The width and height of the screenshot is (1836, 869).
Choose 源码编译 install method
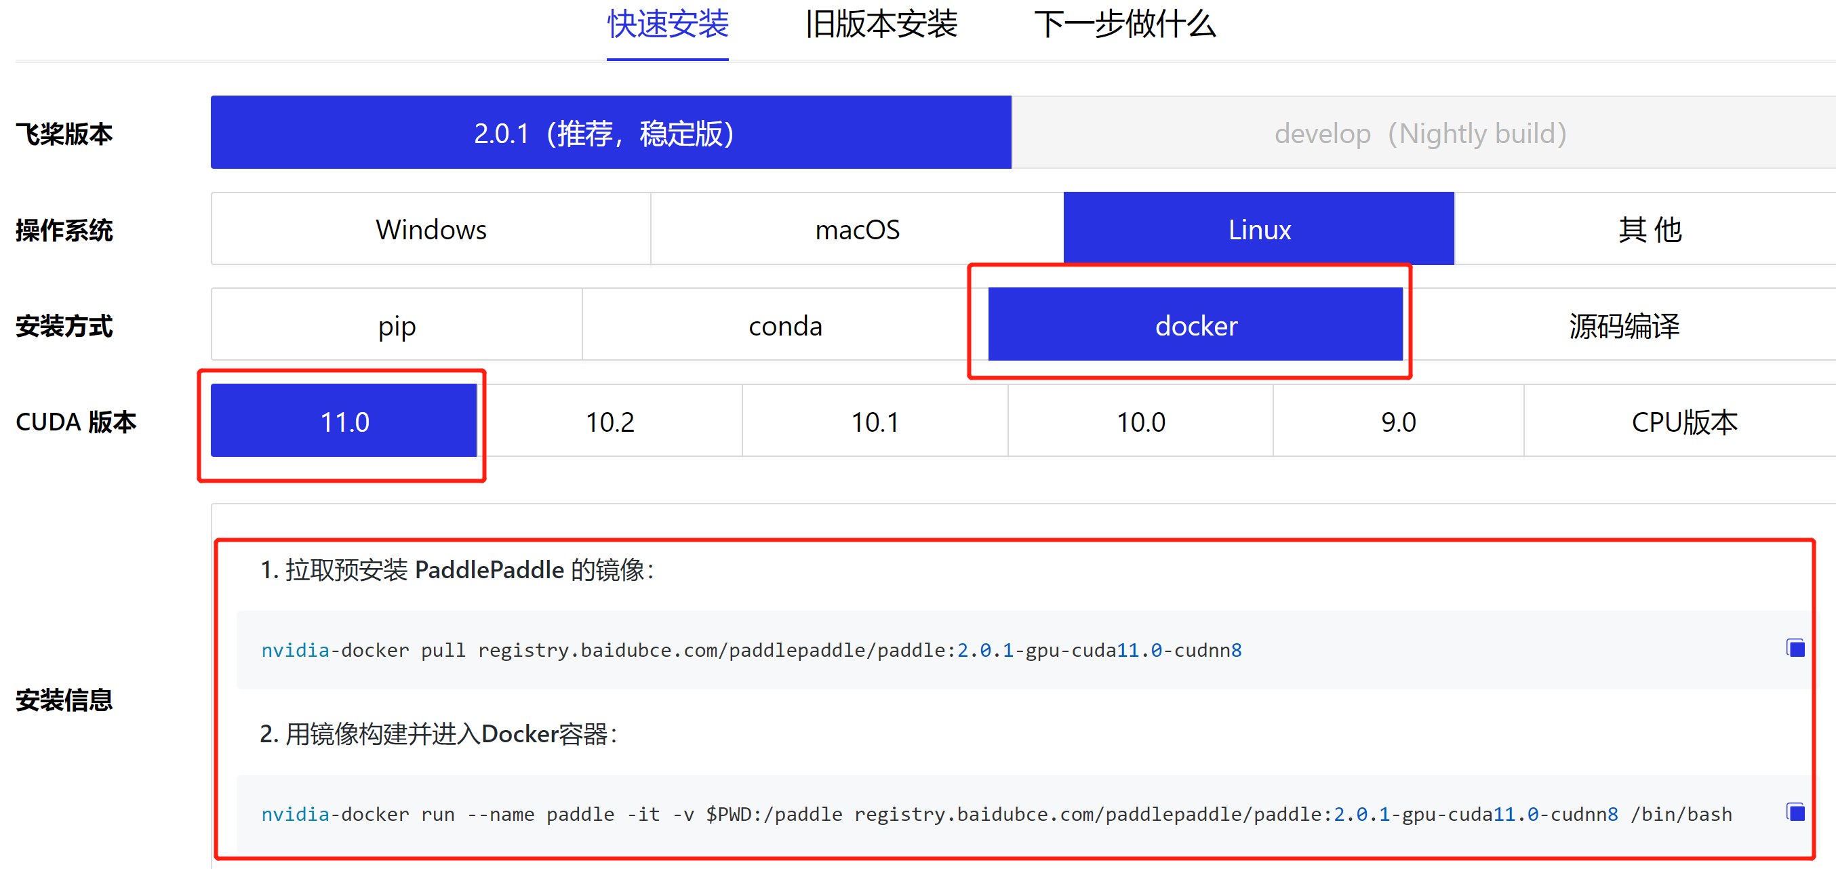tap(1624, 325)
